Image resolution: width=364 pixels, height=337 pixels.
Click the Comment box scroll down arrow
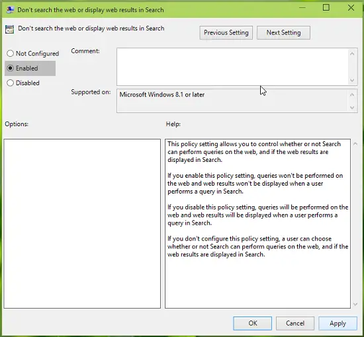click(352, 80)
